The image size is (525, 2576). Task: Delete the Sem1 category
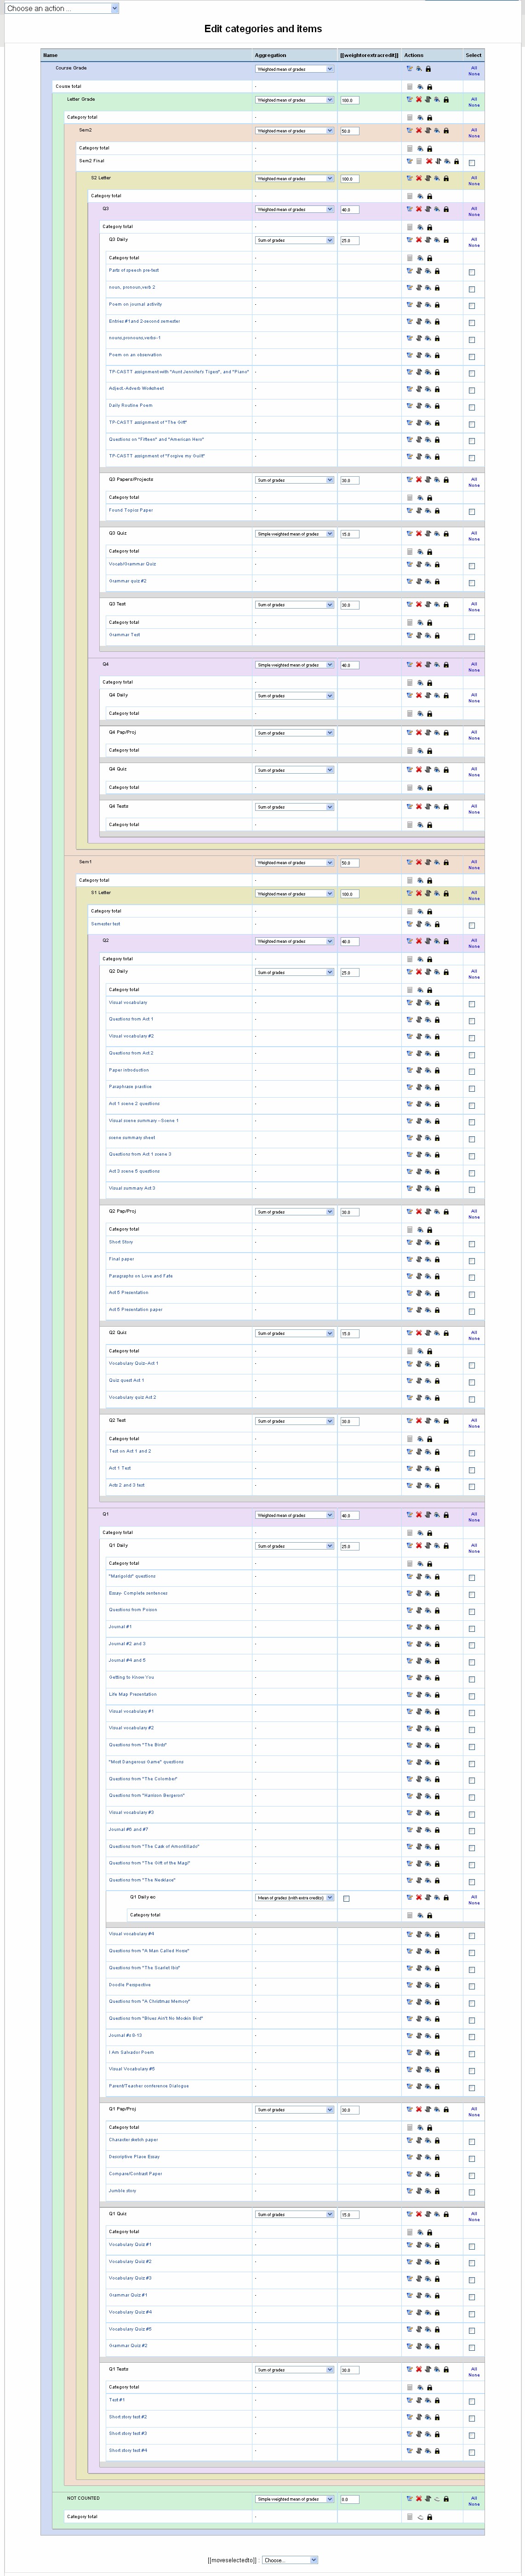(419, 863)
